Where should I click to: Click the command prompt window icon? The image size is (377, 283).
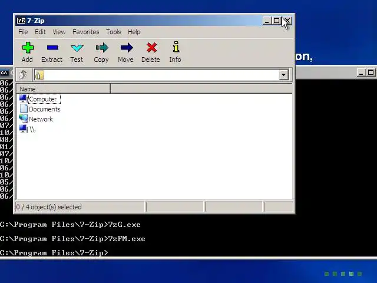(4, 73)
